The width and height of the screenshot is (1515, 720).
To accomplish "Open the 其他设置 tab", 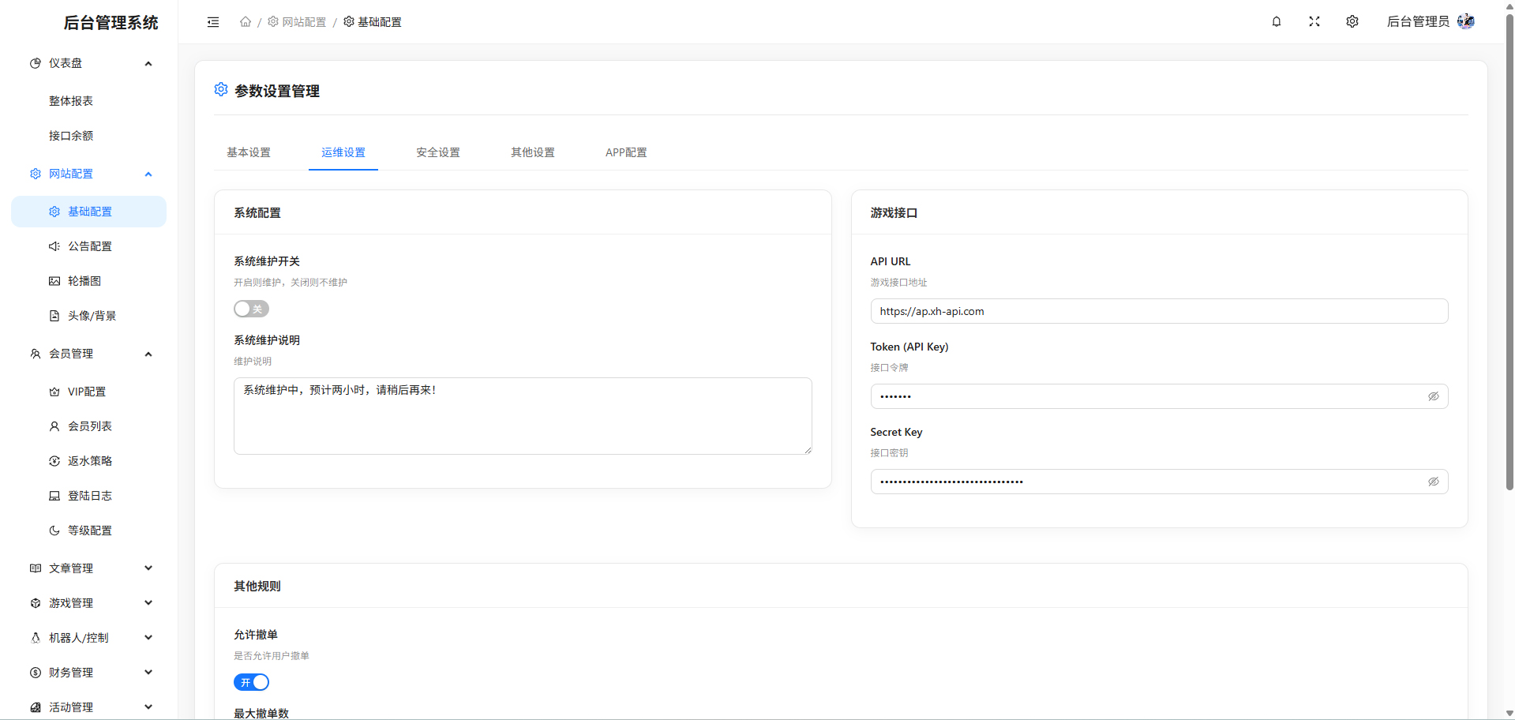I will pyautogui.click(x=533, y=152).
